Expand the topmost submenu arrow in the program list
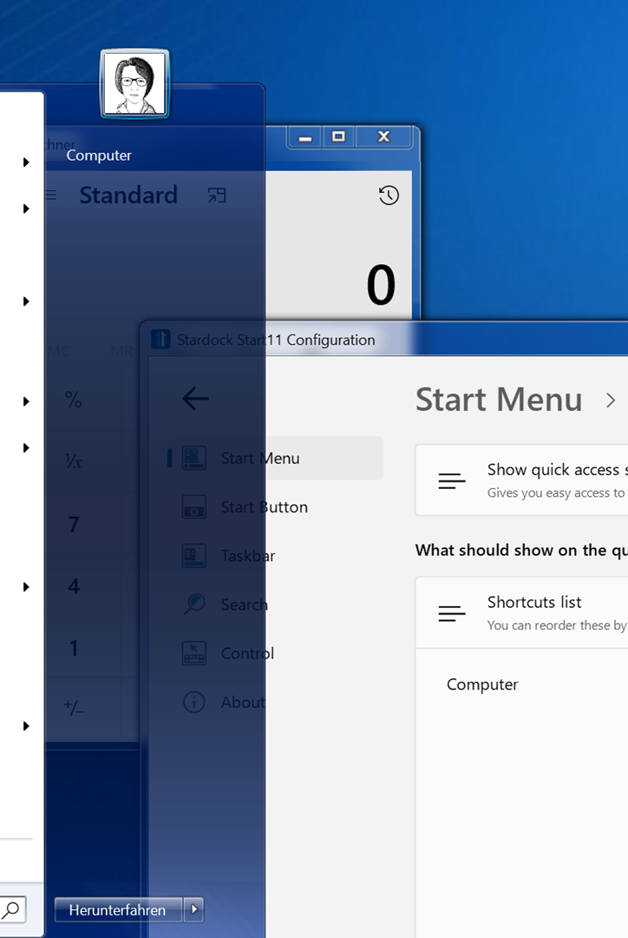628x938 pixels. [x=27, y=162]
